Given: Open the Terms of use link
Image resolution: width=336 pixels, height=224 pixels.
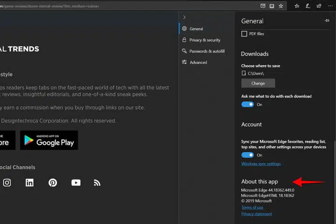Looking at the screenshot, I should point(252,207).
